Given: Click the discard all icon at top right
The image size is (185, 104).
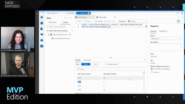Looking at the screenshot, I should pyautogui.click(x=182, y=13).
